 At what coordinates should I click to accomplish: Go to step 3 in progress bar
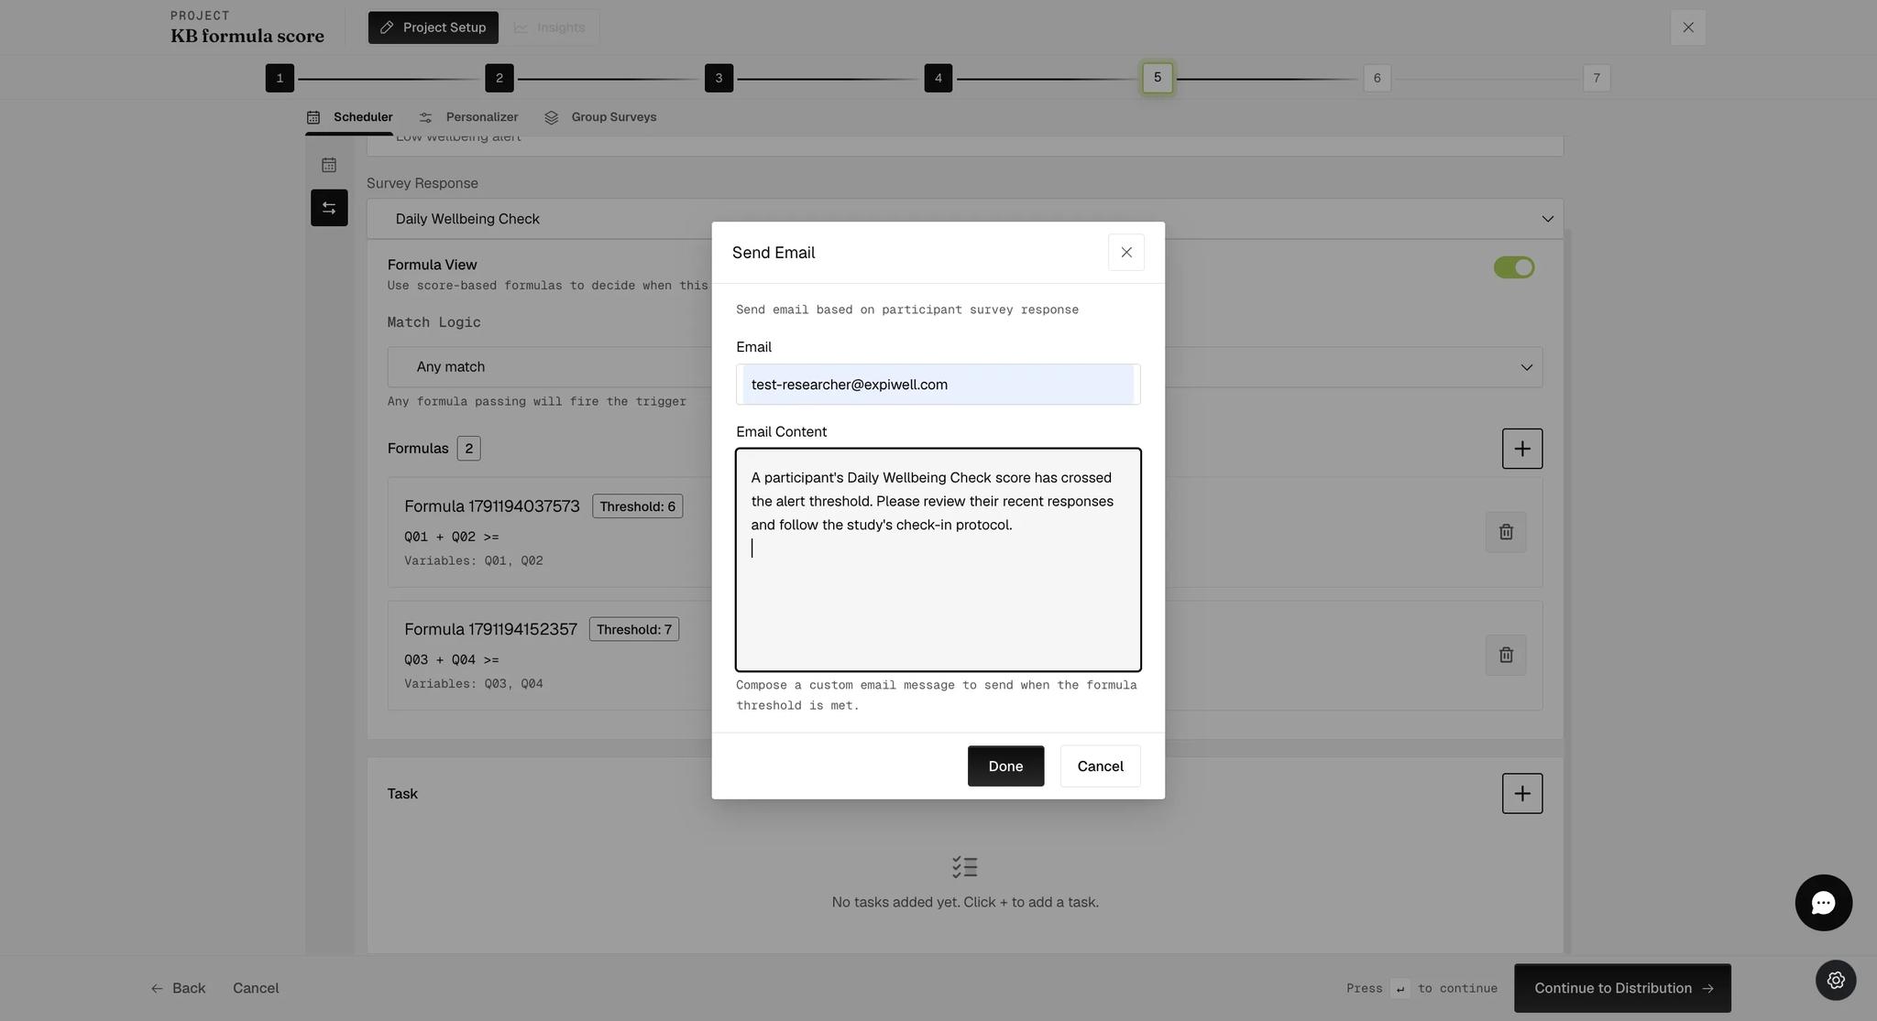719,78
